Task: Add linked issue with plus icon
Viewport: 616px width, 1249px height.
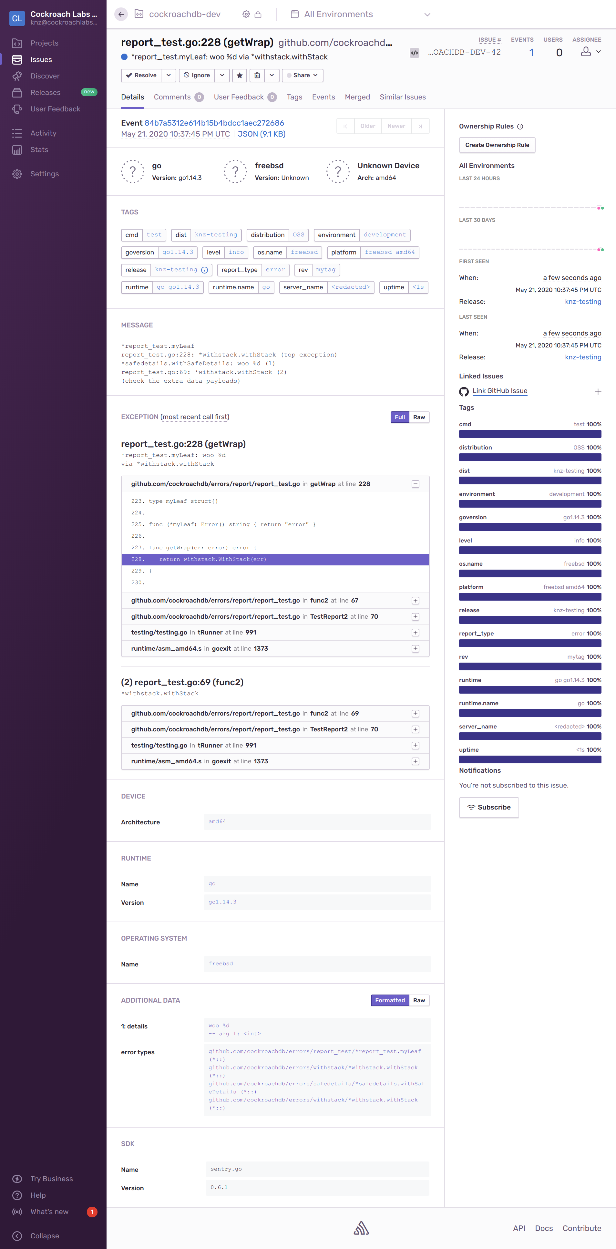Action: (598, 392)
